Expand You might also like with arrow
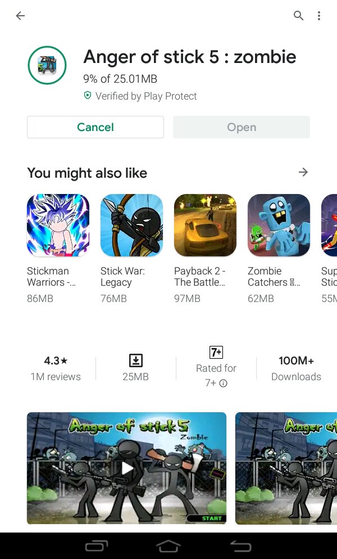The image size is (337, 559). pyautogui.click(x=303, y=172)
